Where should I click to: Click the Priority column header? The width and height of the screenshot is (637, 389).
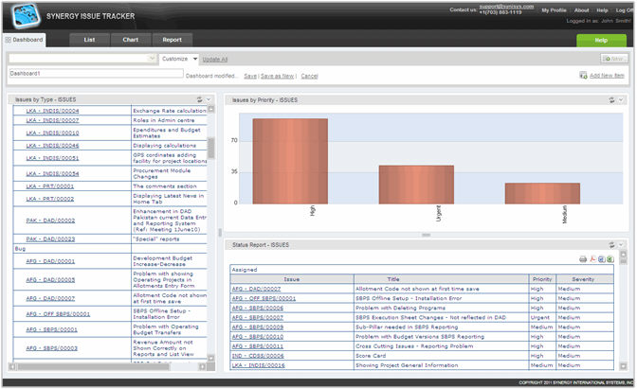pos(542,279)
